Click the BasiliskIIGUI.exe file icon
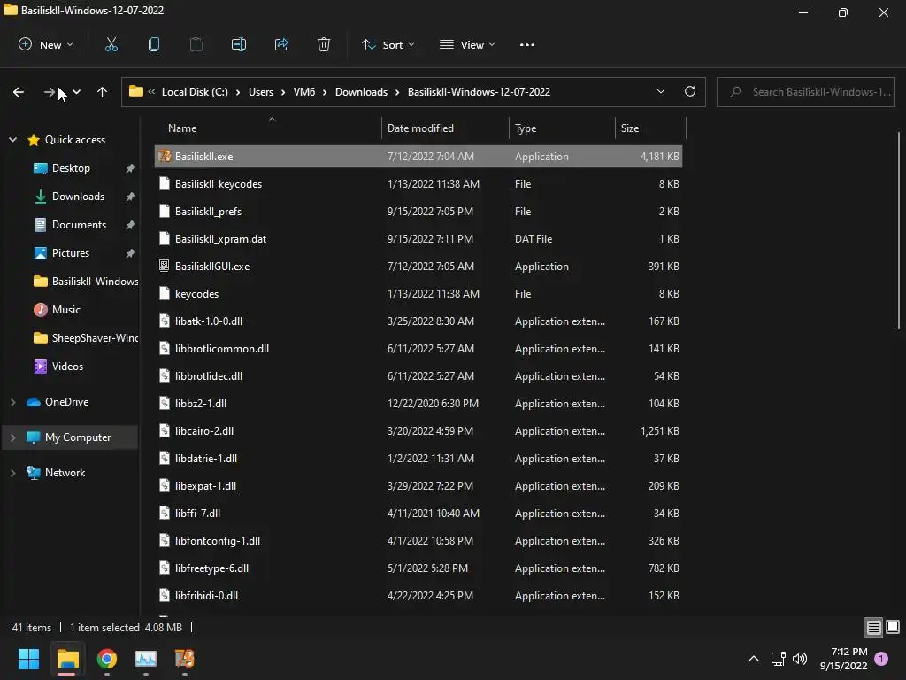 pos(165,266)
